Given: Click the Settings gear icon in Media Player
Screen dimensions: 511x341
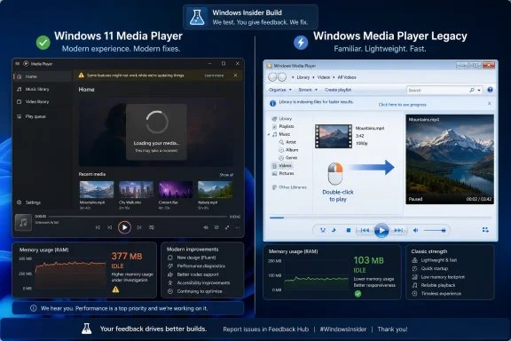Looking at the screenshot, I should point(20,202).
